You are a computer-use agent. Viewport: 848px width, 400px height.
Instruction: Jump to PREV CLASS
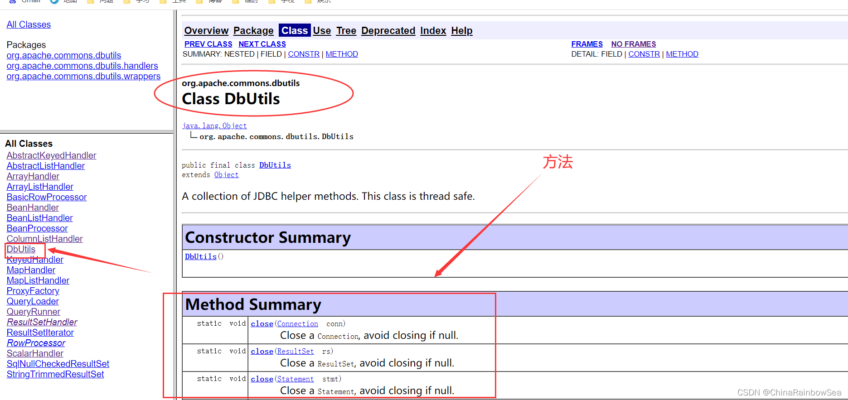[208, 44]
